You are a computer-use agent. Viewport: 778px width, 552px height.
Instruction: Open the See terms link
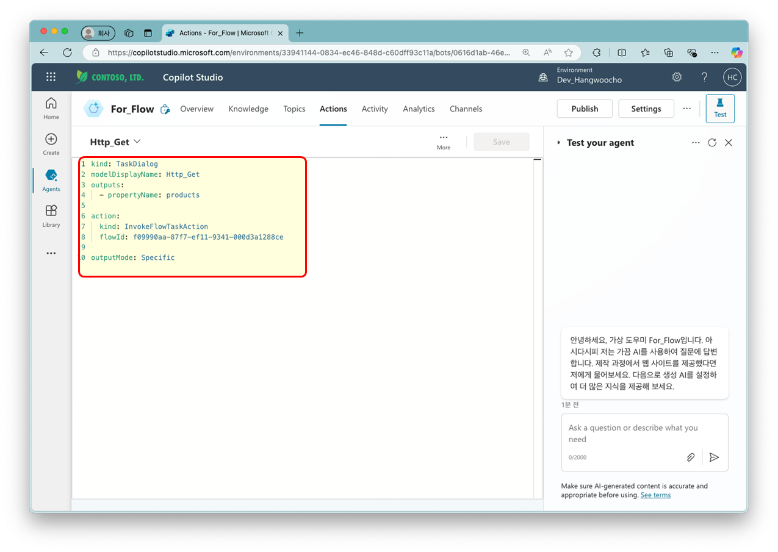(655, 495)
